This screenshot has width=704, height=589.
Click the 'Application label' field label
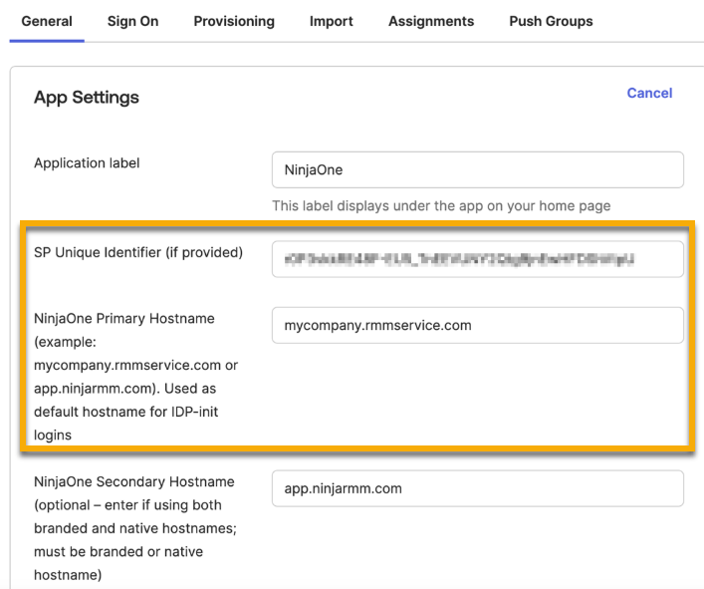pos(87,163)
